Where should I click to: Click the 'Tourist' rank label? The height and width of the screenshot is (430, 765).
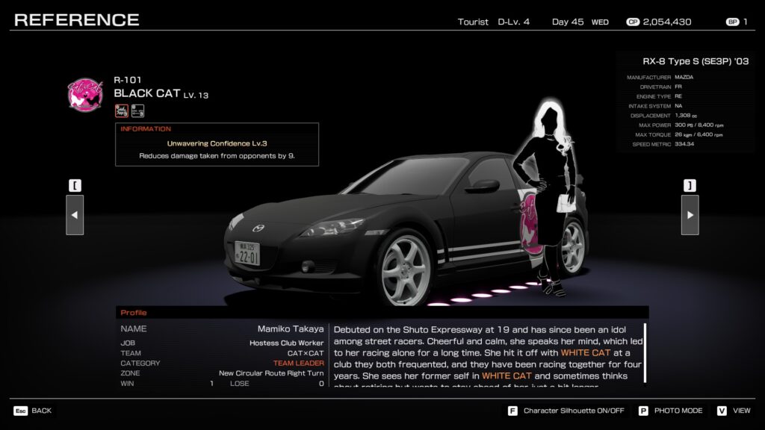coord(473,22)
